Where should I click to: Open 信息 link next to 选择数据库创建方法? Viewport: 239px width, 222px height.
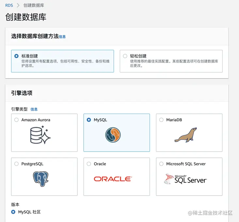[62, 37]
